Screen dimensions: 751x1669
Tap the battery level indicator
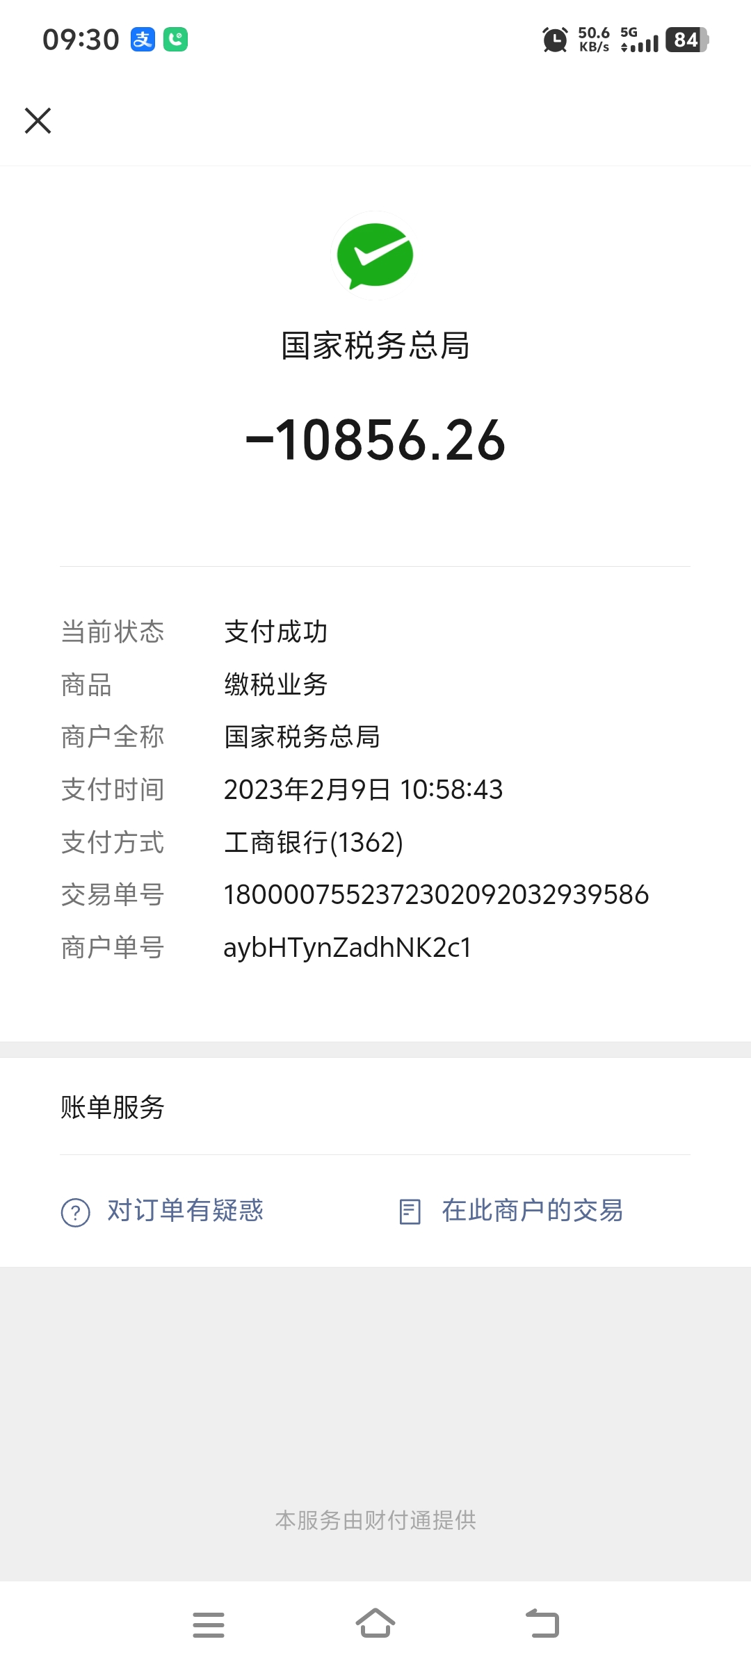(687, 40)
